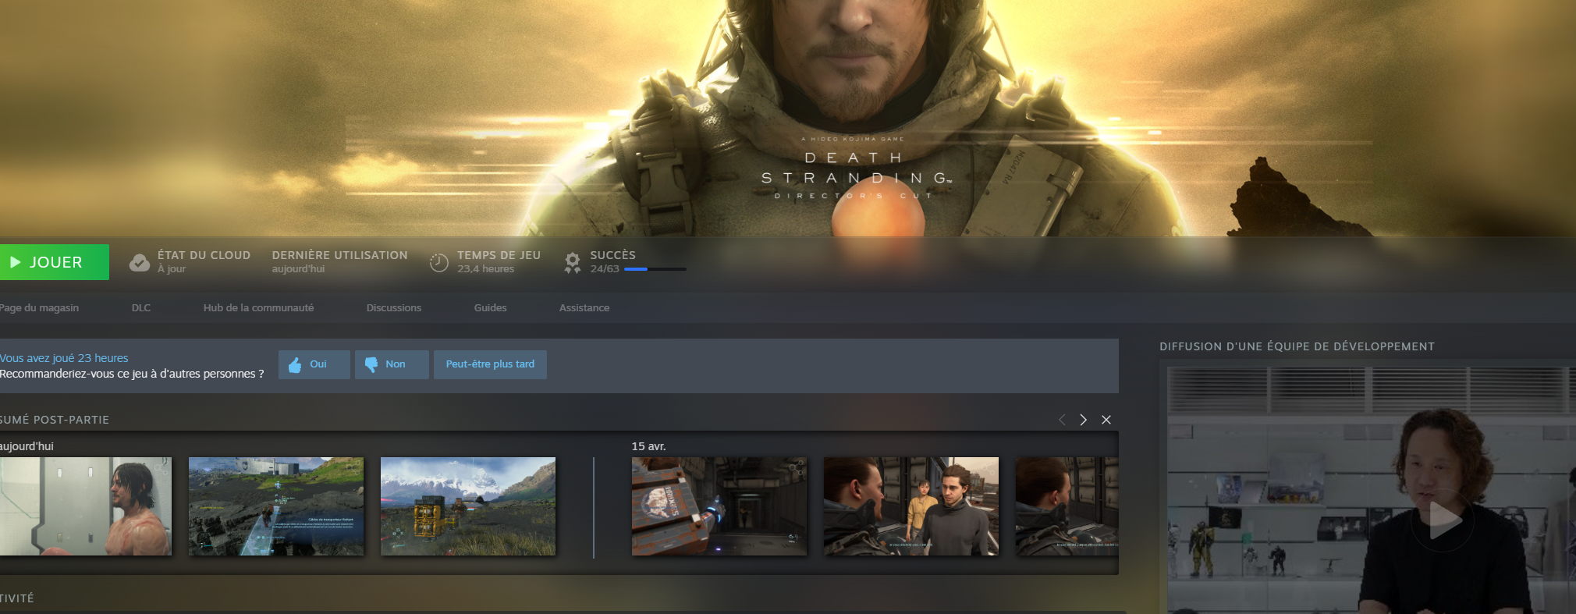This screenshot has width=1576, height=614.
Task: Open today's screenshot of the yellow cargo truck
Action: [468, 506]
